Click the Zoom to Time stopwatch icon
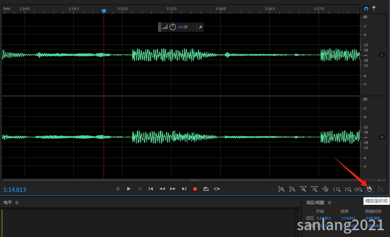390x237 pixels. (369, 189)
